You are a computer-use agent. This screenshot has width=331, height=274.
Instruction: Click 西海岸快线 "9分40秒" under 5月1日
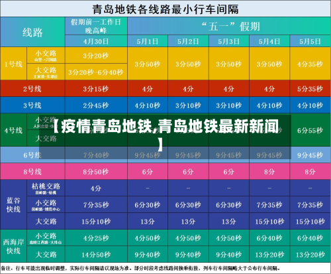148,255
